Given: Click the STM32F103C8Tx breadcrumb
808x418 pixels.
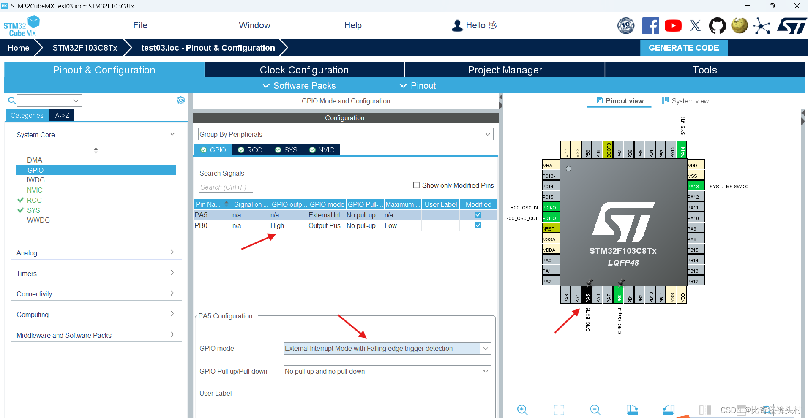Looking at the screenshot, I should (85, 48).
